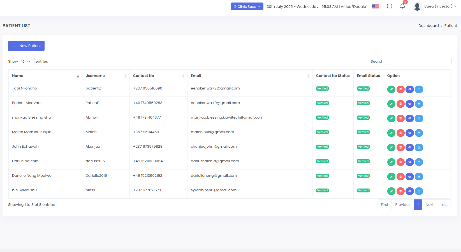Go to Previous page
Viewport: 461px width, 252px height.
[x=403, y=205]
